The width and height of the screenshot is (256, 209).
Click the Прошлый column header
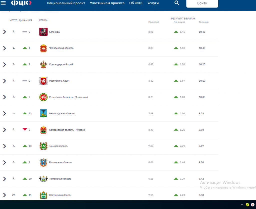pyautogui.click(x=154, y=22)
